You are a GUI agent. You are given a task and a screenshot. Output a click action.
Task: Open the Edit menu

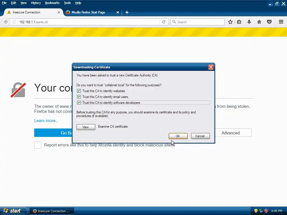click(x=13, y=3)
